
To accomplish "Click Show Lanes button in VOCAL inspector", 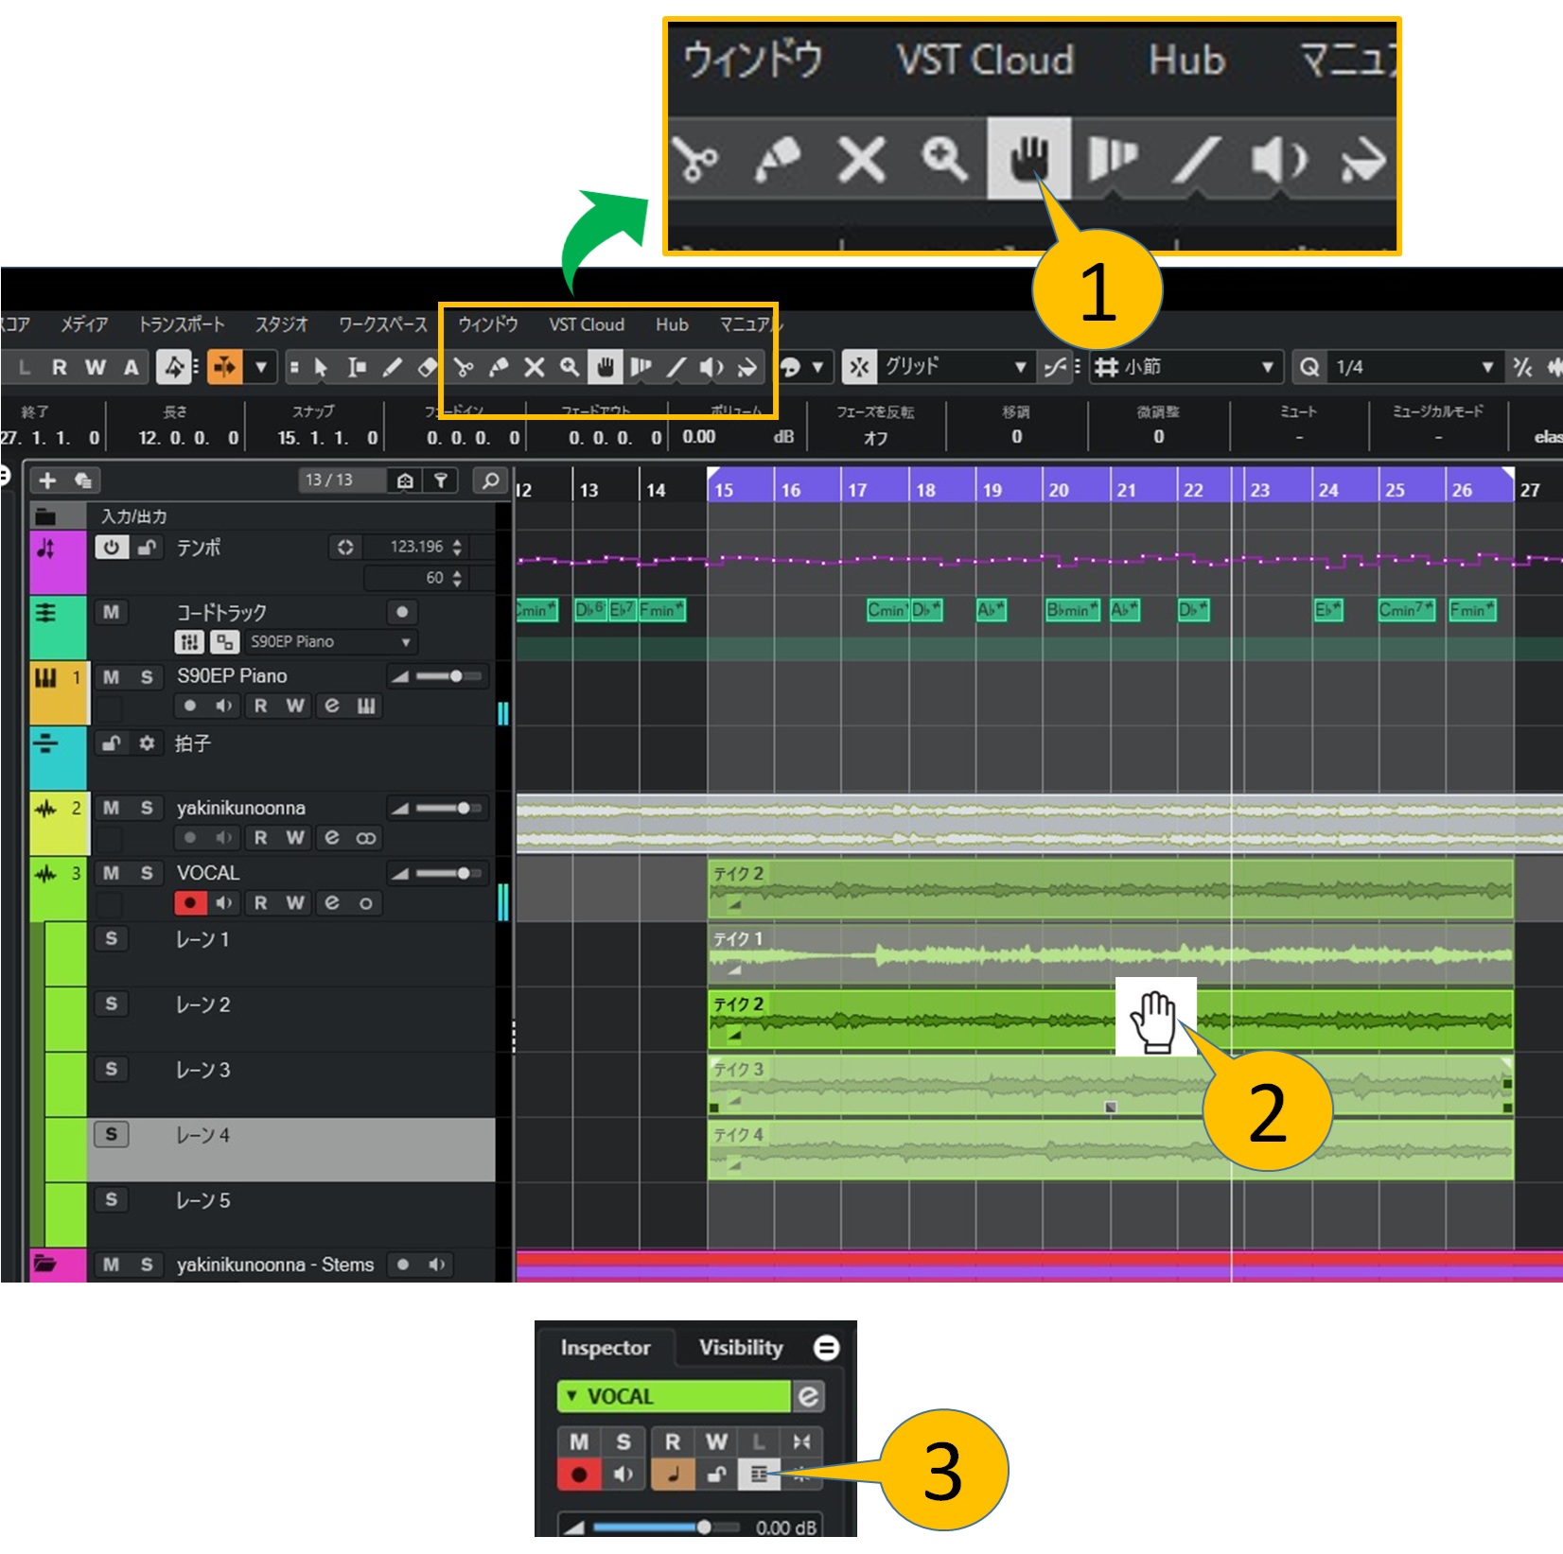I will pos(759,1474).
